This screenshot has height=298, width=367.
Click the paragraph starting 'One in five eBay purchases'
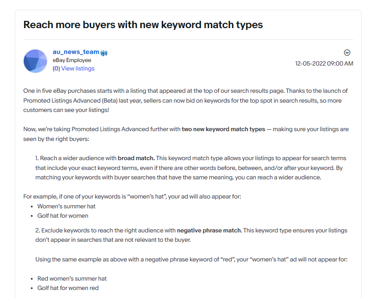pyautogui.click(x=186, y=100)
